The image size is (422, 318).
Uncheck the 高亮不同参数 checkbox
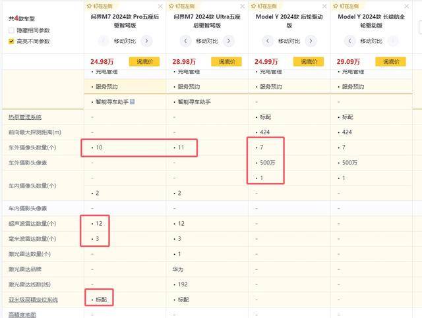[x=11, y=41]
